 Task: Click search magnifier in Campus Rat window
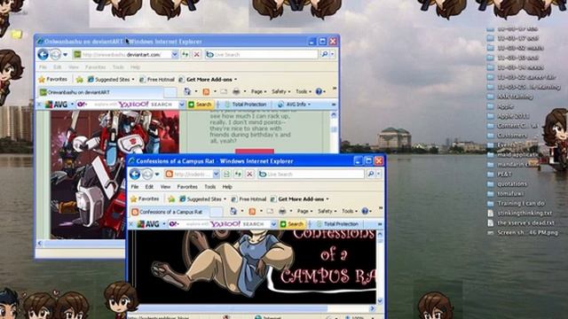click(371, 175)
